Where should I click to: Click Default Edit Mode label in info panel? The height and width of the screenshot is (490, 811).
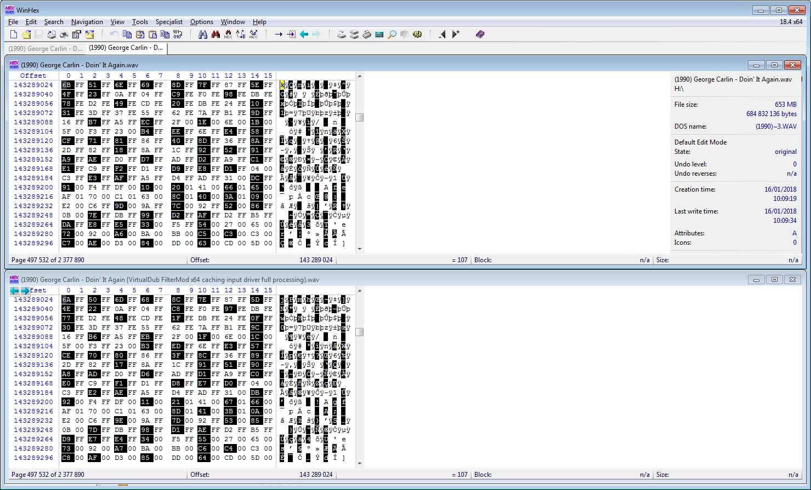(x=700, y=142)
